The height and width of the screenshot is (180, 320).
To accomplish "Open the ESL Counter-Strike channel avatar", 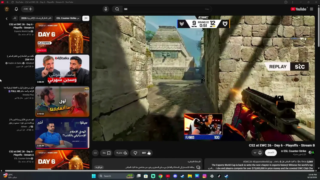I will click(311, 152).
